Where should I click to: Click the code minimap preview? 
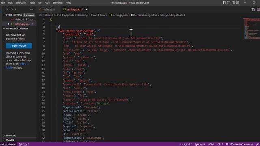pos(251,28)
